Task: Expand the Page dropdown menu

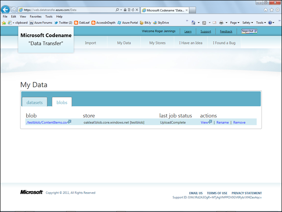Action: click(x=235, y=22)
